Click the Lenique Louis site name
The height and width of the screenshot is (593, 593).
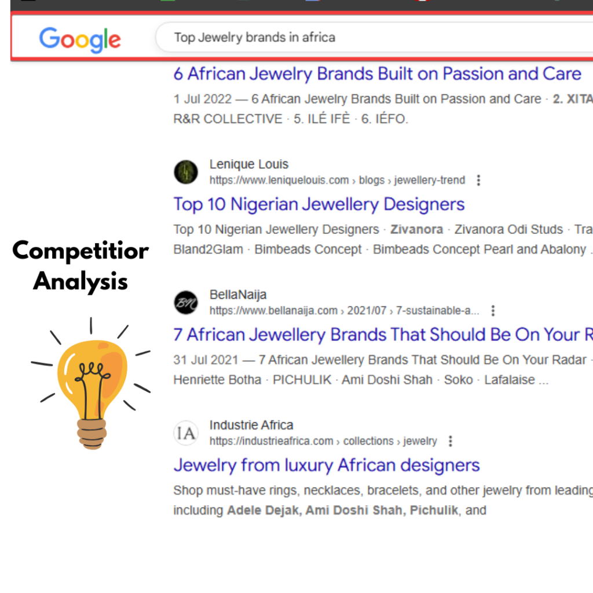click(249, 164)
